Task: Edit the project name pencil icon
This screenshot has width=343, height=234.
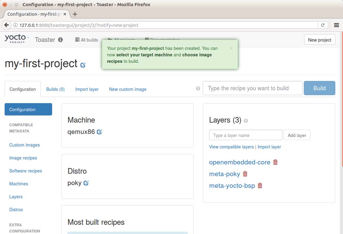Action: pos(83,65)
